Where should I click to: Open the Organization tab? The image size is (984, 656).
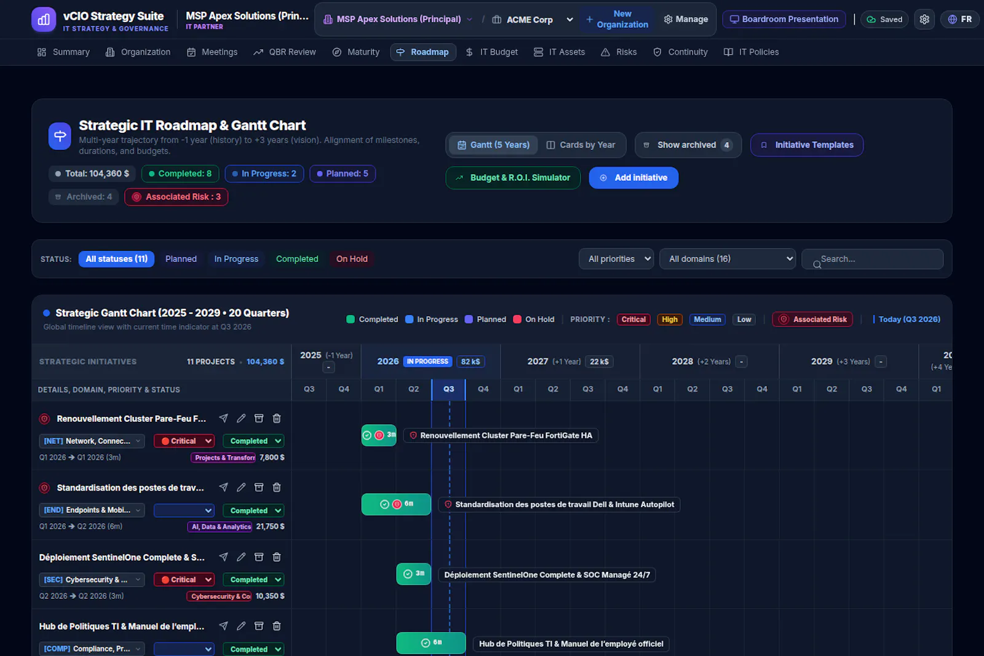pyautogui.click(x=138, y=52)
